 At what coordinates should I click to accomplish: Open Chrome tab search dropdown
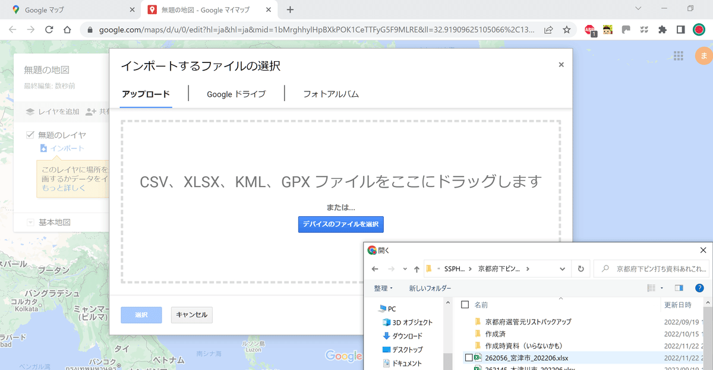(639, 8)
